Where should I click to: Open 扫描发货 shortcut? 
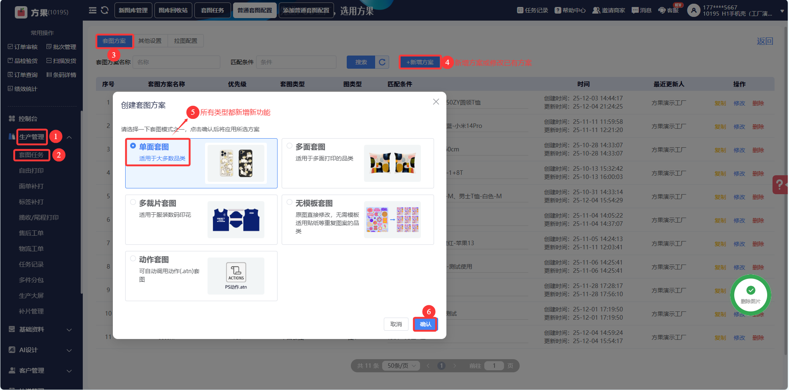point(61,61)
